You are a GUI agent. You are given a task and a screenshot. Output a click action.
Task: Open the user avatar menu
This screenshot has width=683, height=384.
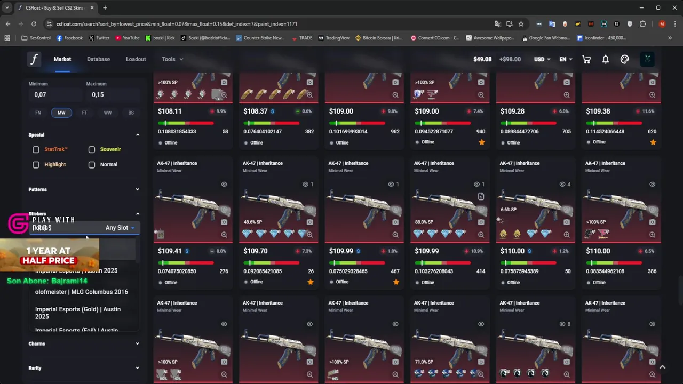tap(647, 59)
